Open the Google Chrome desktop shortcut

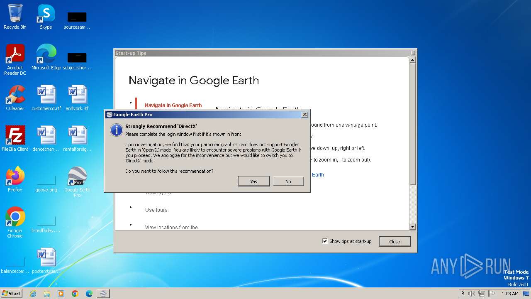tap(15, 223)
